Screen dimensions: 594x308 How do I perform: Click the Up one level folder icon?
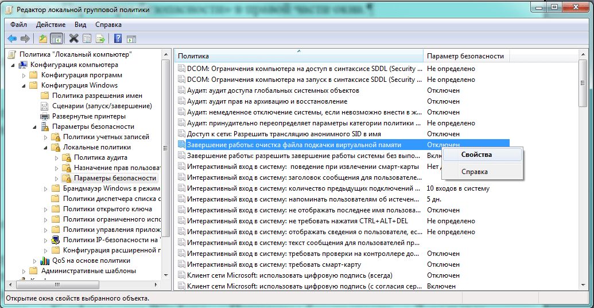(x=43, y=38)
